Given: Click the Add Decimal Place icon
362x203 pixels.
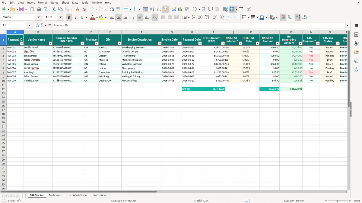Looking at the screenshot, I should pyautogui.click(x=215, y=17).
